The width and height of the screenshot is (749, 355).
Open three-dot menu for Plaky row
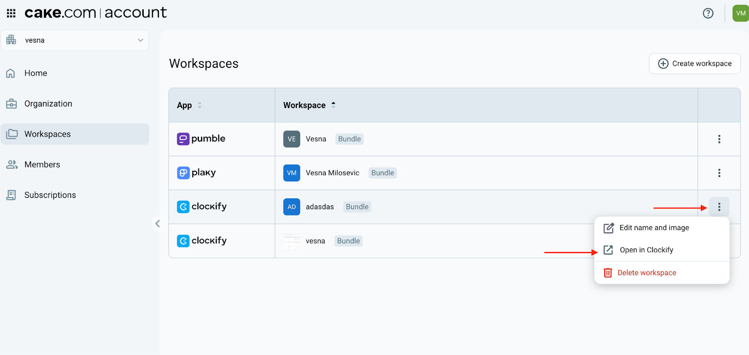[720, 173]
